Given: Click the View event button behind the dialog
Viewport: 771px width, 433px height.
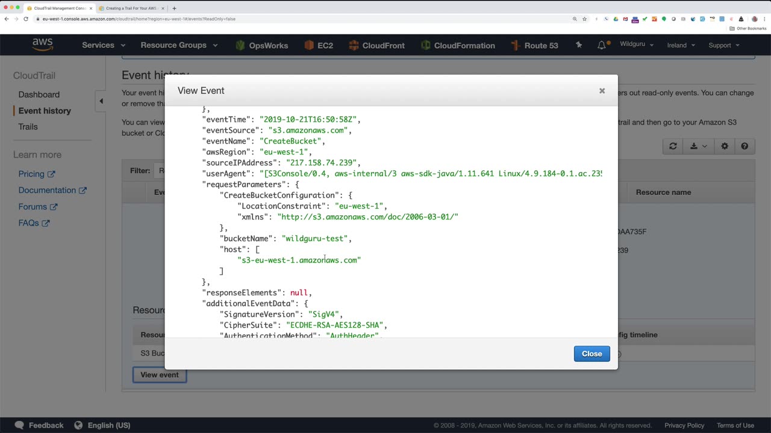Looking at the screenshot, I should [x=160, y=375].
